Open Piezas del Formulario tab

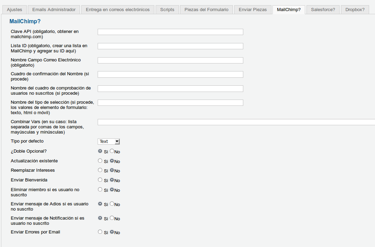[206, 10]
